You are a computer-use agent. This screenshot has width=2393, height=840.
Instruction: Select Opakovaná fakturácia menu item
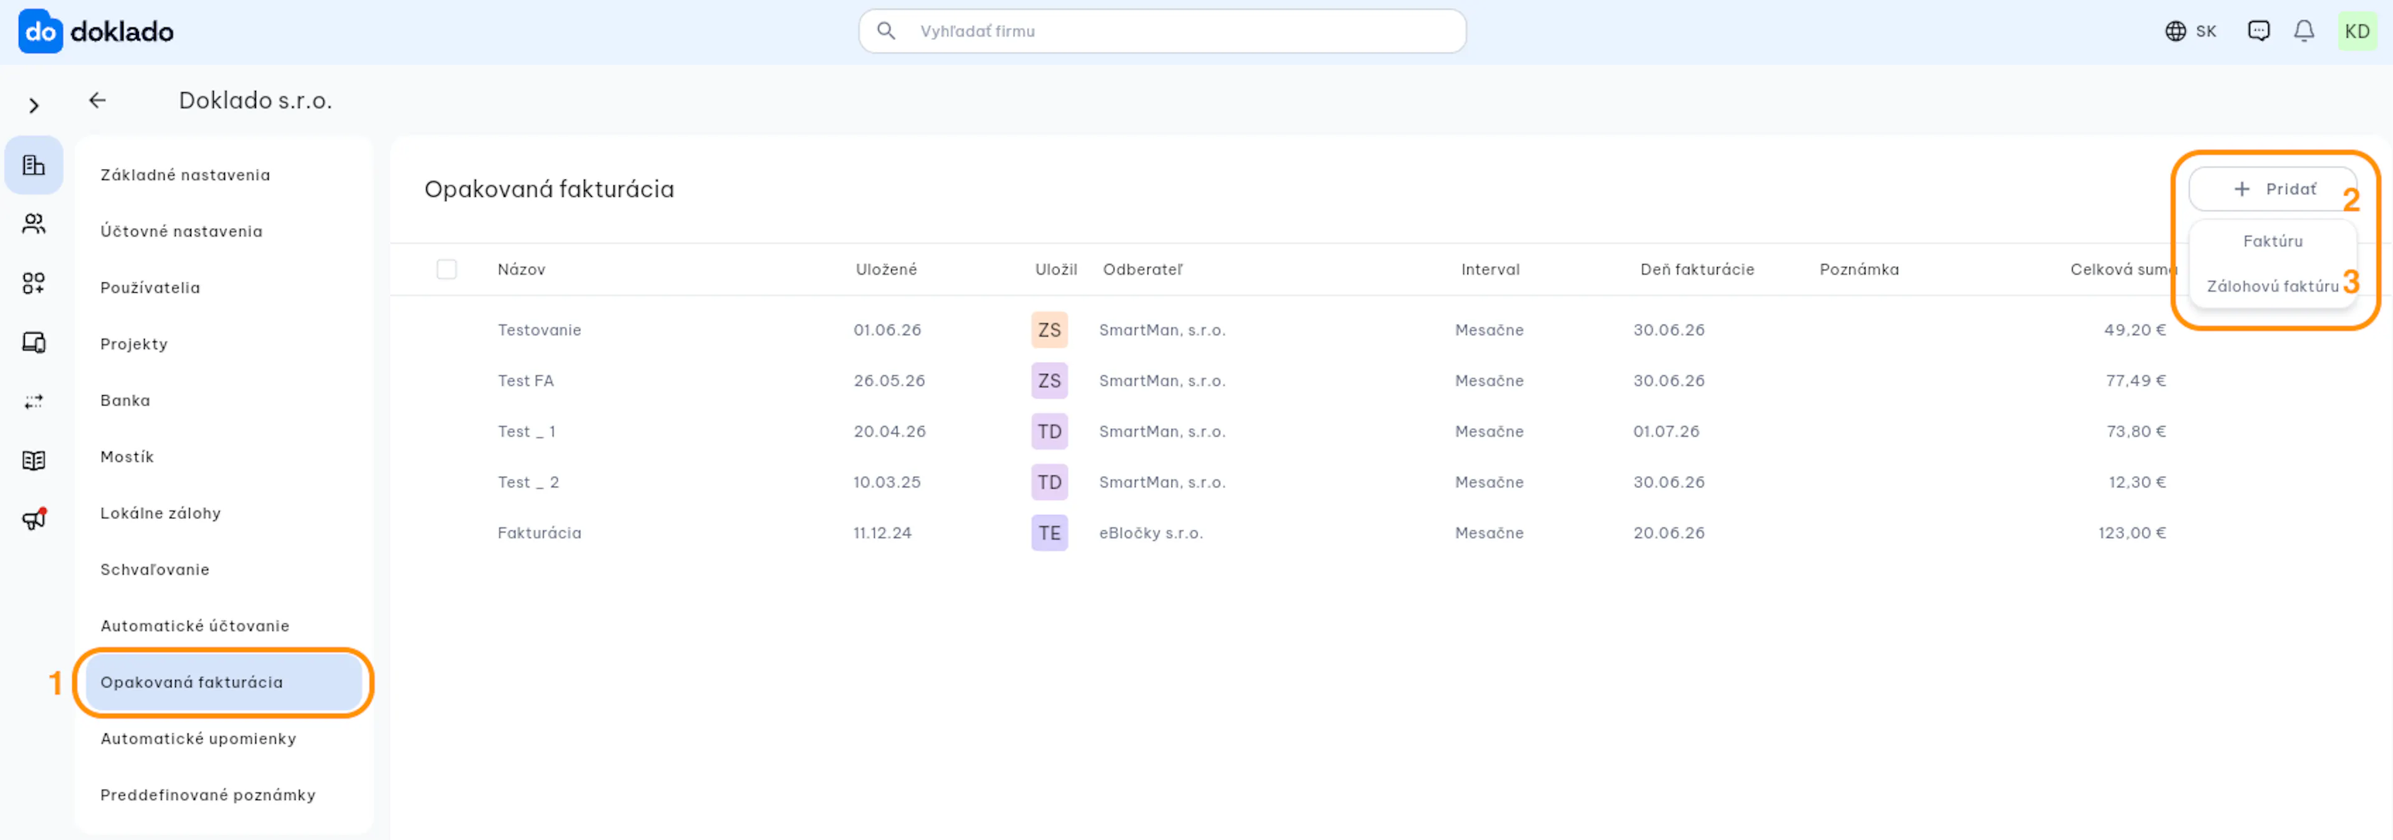click(224, 682)
